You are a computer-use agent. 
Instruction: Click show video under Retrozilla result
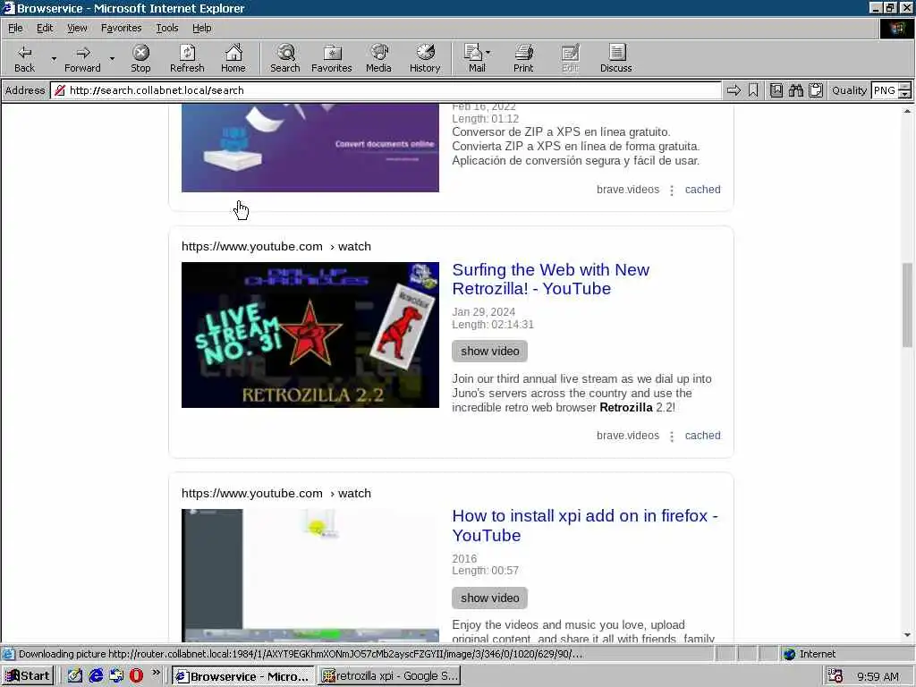(x=489, y=351)
